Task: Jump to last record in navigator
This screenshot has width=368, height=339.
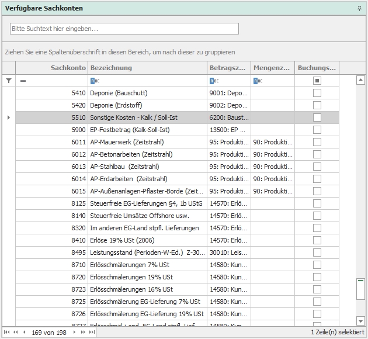Action: [92, 332]
